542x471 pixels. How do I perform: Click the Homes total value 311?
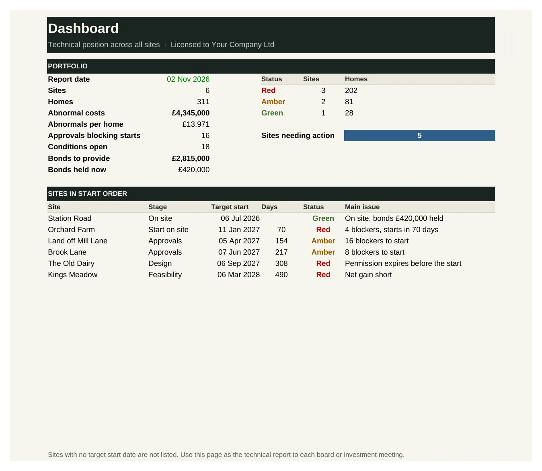tap(203, 102)
